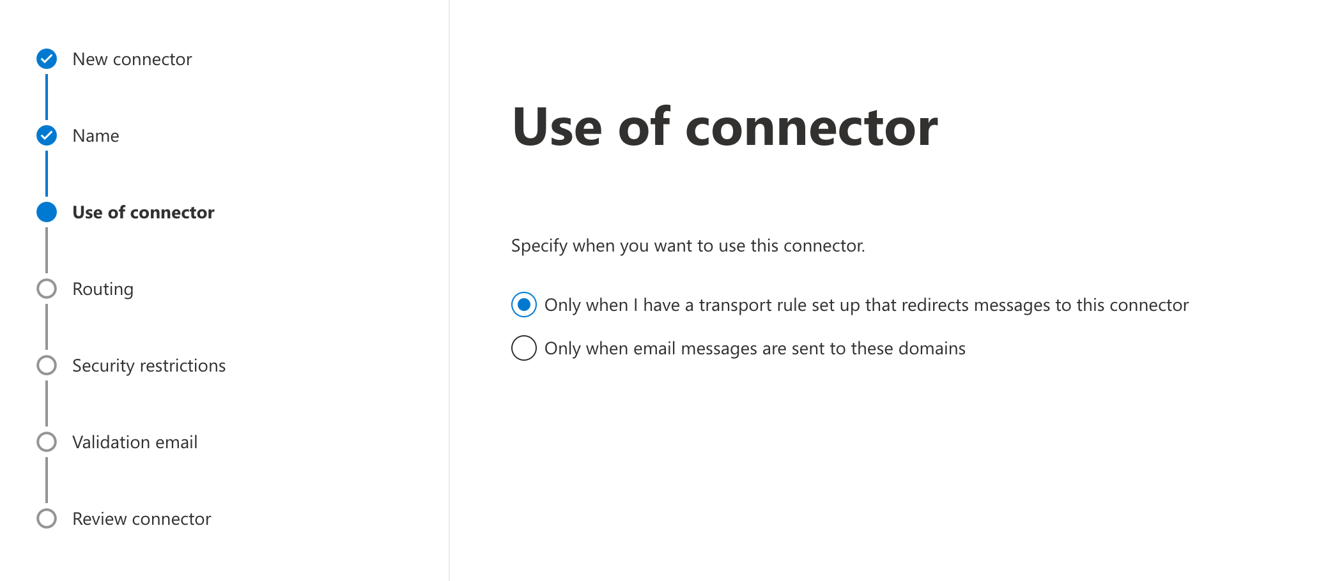Click the New connector completed checkmark icon
Screen dimensions: 1328x581
point(47,59)
